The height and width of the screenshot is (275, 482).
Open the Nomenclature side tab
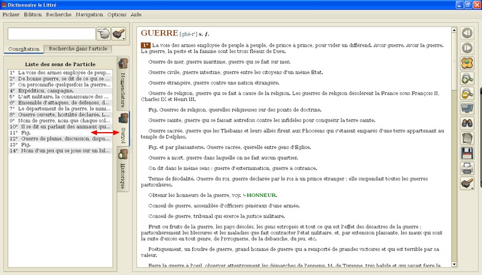coord(123,83)
